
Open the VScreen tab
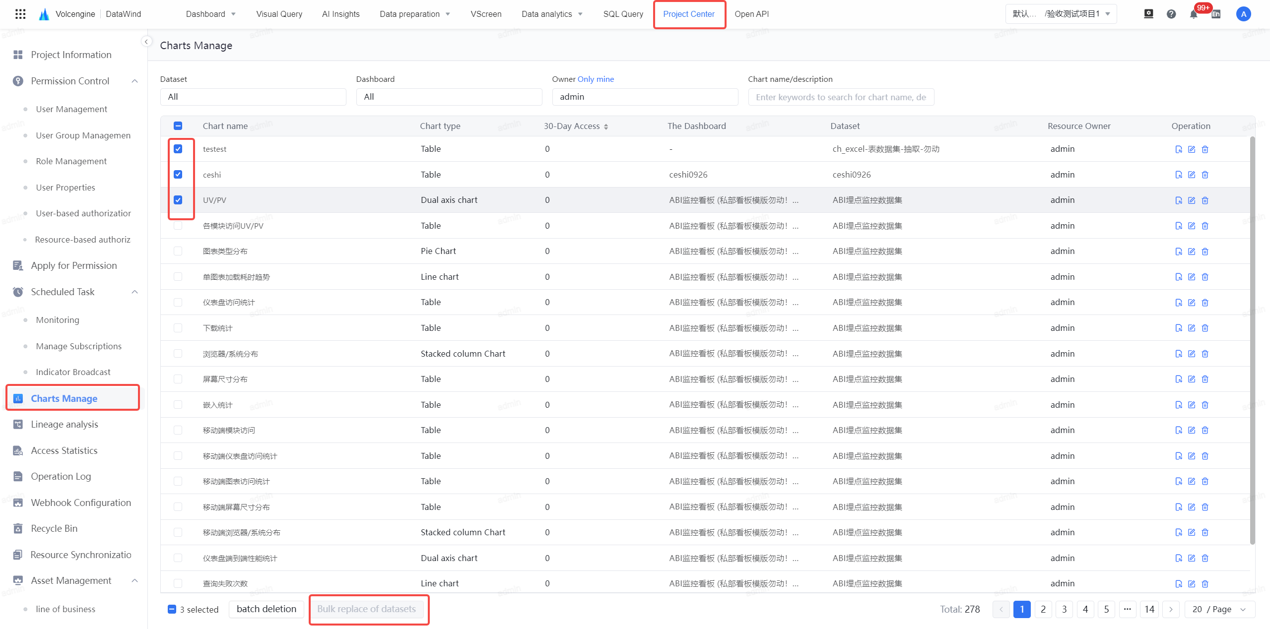[x=486, y=14]
